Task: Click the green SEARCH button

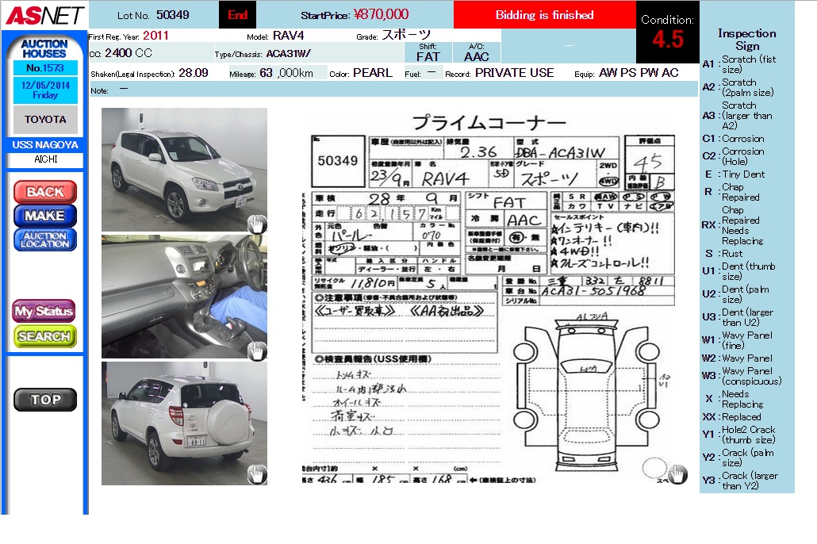Action: coord(44,336)
